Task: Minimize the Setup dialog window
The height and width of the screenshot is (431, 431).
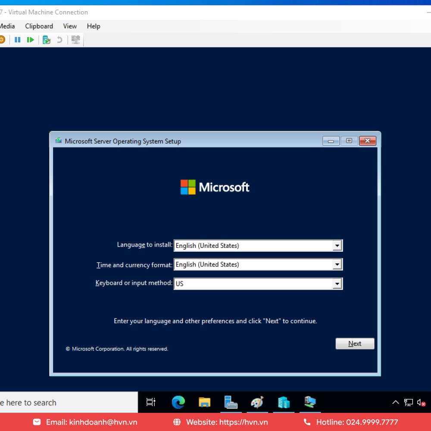Action: click(331, 141)
